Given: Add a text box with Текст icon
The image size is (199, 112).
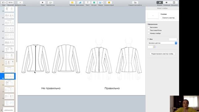Looking at the screenshot, I should coord(88,2).
